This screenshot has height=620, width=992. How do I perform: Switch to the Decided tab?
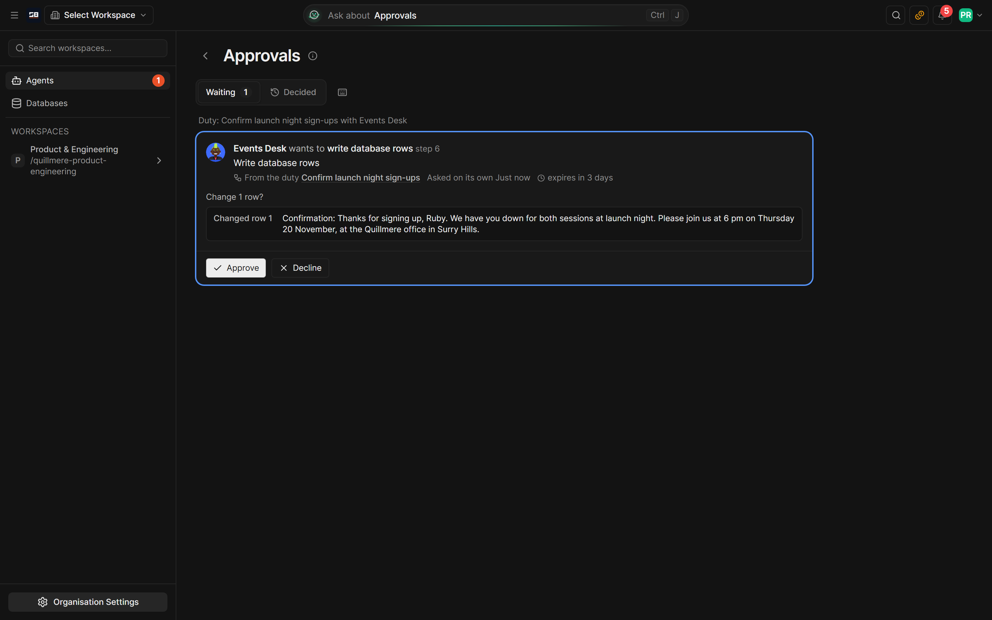pos(293,92)
